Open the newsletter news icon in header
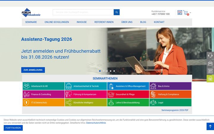Image resolution: width=214 pixels, height=134 pixels. point(180,13)
